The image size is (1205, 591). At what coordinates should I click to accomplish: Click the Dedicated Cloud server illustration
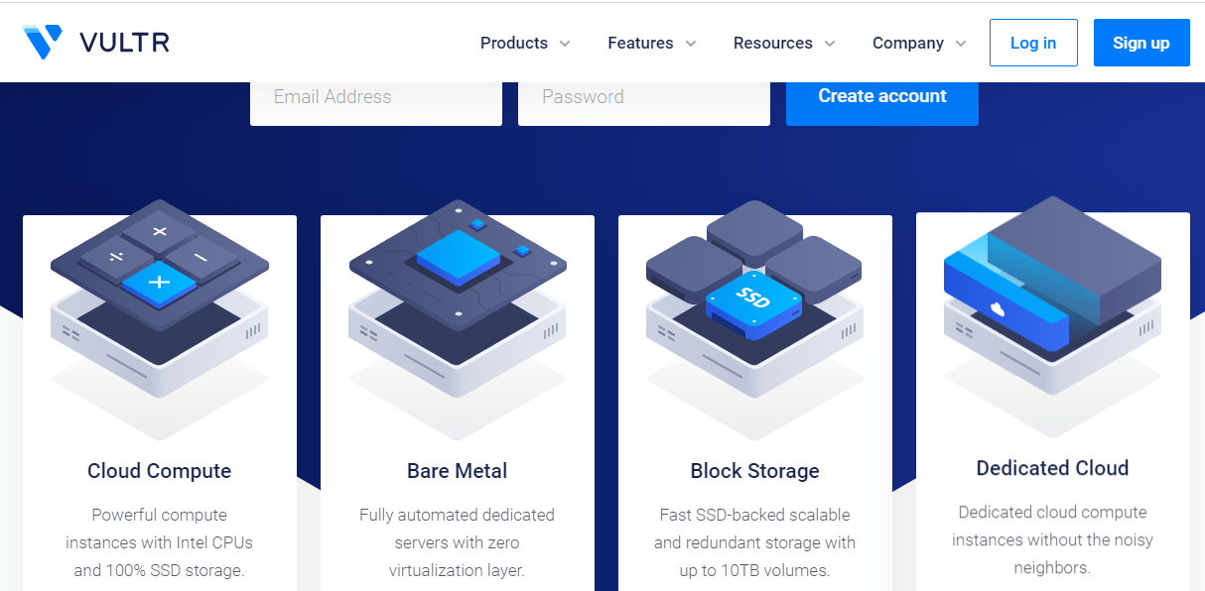click(1053, 316)
